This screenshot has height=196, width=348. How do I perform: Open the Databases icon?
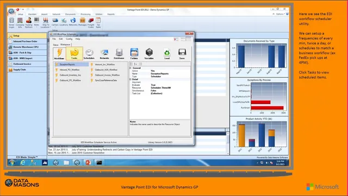(x=119, y=54)
